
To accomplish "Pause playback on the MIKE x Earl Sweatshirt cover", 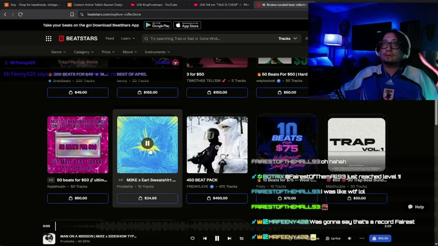I will coord(147,144).
